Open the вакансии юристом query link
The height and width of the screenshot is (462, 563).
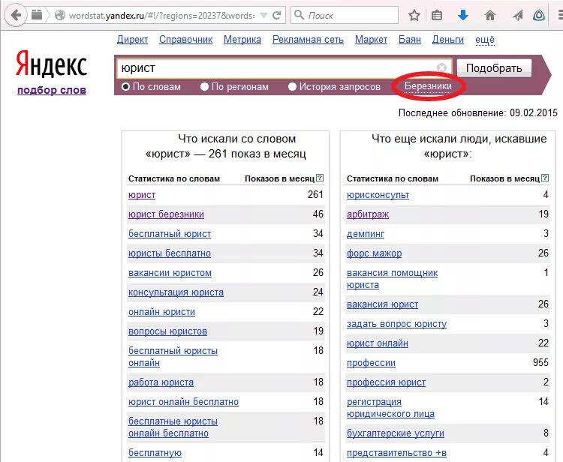170,273
